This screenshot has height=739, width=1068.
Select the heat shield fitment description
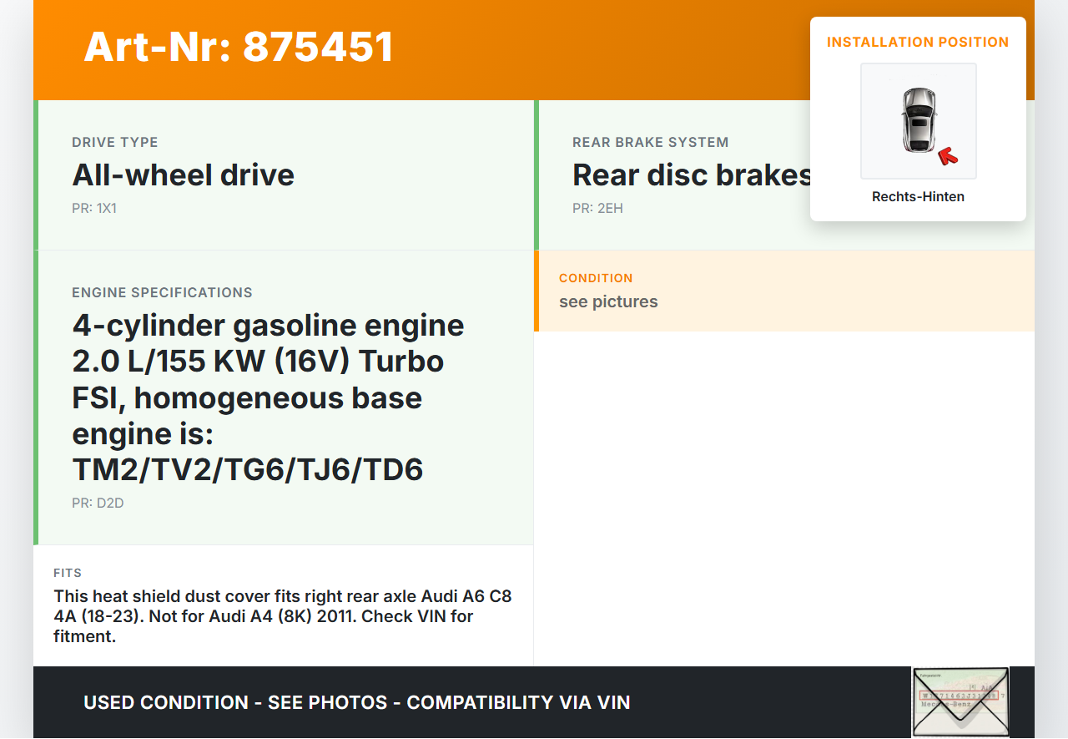[283, 616]
